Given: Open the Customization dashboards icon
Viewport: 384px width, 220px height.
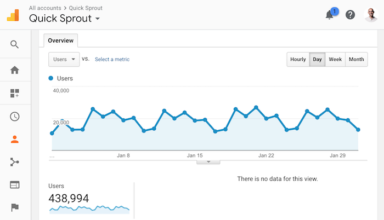Looking at the screenshot, I should [15, 93].
